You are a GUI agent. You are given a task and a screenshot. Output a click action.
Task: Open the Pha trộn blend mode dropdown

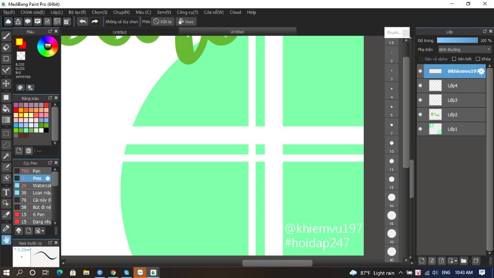click(x=465, y=50)
